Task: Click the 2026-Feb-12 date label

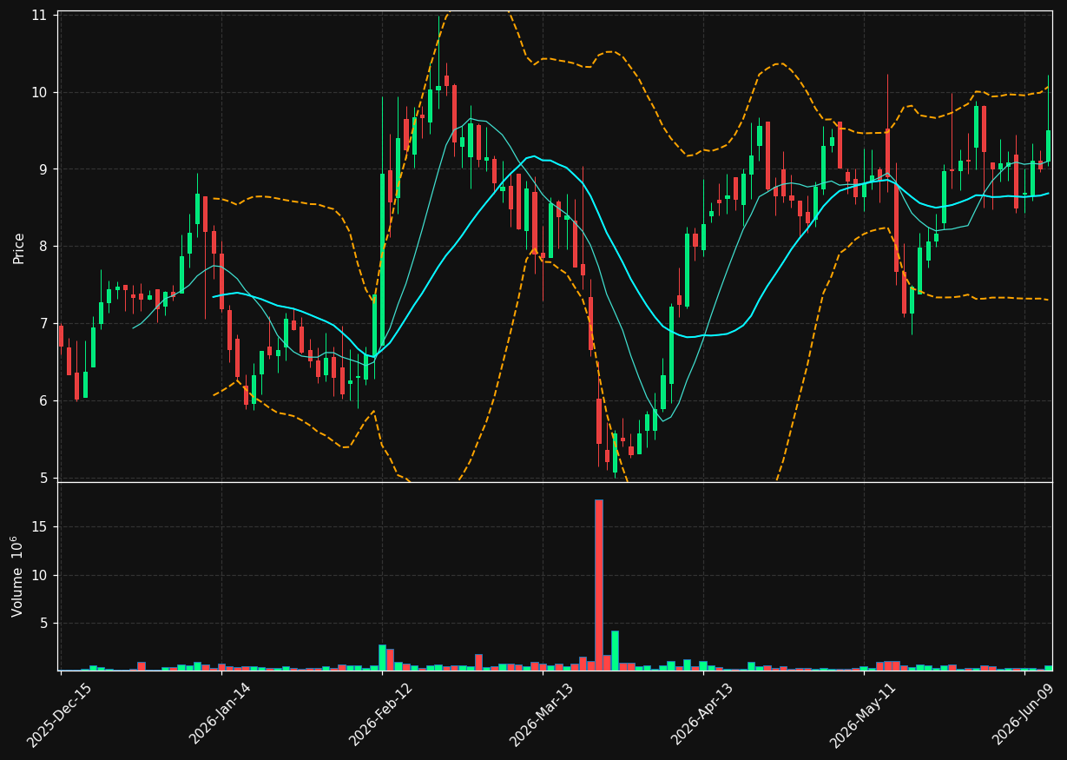Action: tap(381, 715)
